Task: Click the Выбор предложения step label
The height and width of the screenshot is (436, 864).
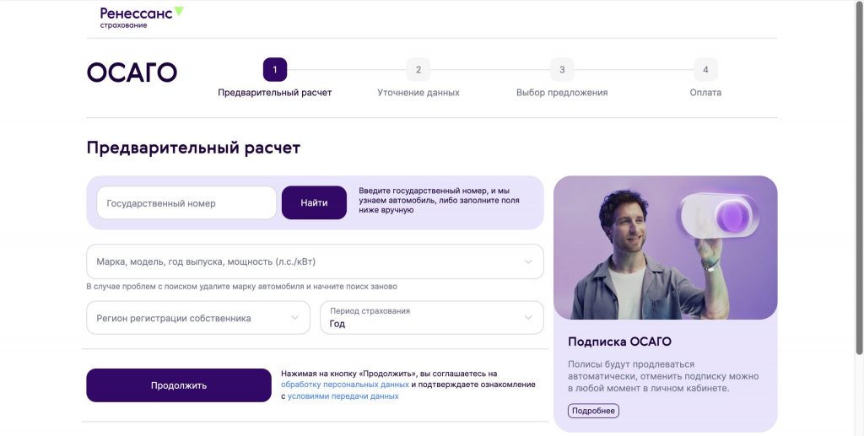Action: [562, 93]
